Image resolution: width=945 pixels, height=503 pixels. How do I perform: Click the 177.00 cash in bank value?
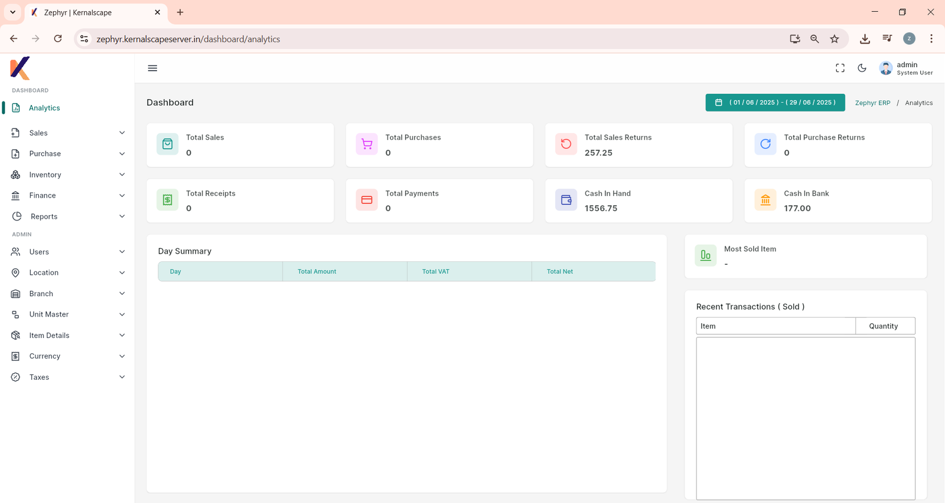pos(797,208)
